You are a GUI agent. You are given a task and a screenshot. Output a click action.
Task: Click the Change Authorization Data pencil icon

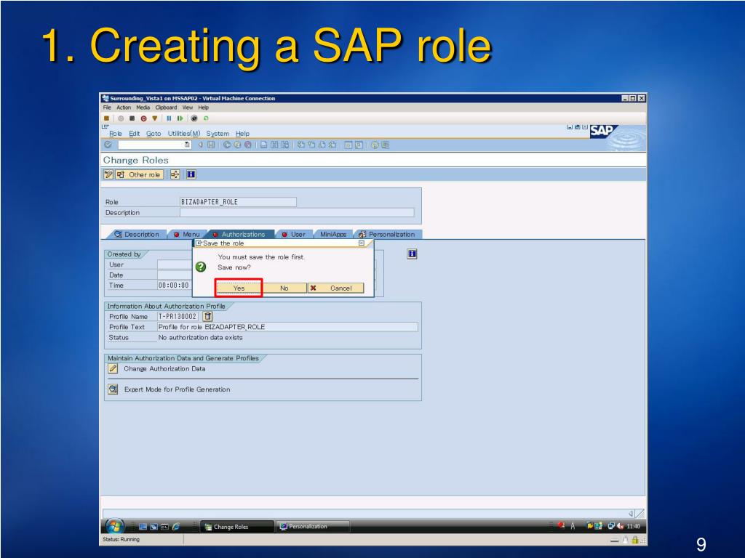pos(113,368)
